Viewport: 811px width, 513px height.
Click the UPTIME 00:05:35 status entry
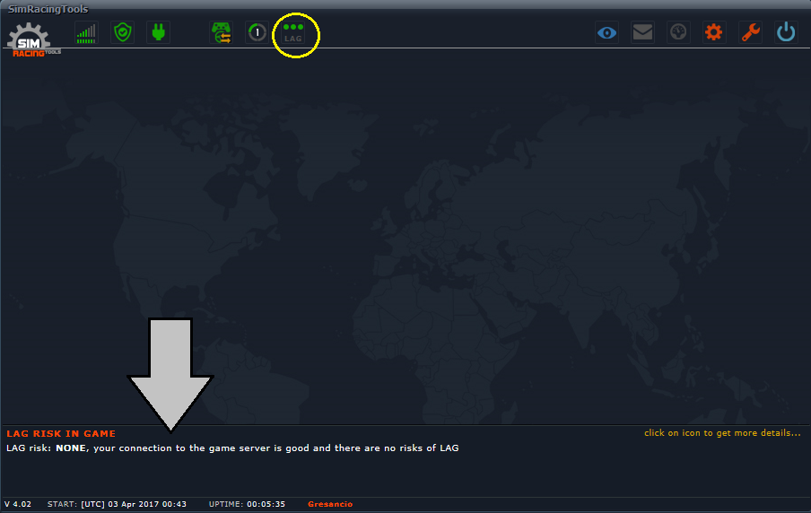tap(247, 504)
